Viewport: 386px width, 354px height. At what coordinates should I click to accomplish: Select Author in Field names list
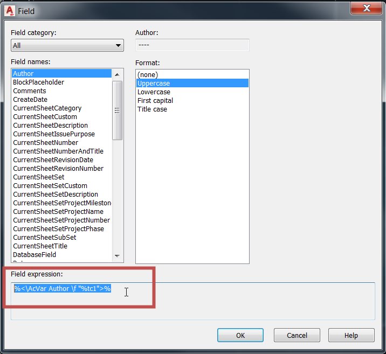[61, 74]
